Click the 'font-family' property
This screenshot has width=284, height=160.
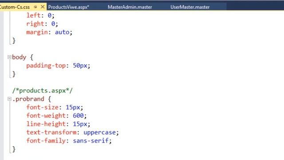pos(46,140)
